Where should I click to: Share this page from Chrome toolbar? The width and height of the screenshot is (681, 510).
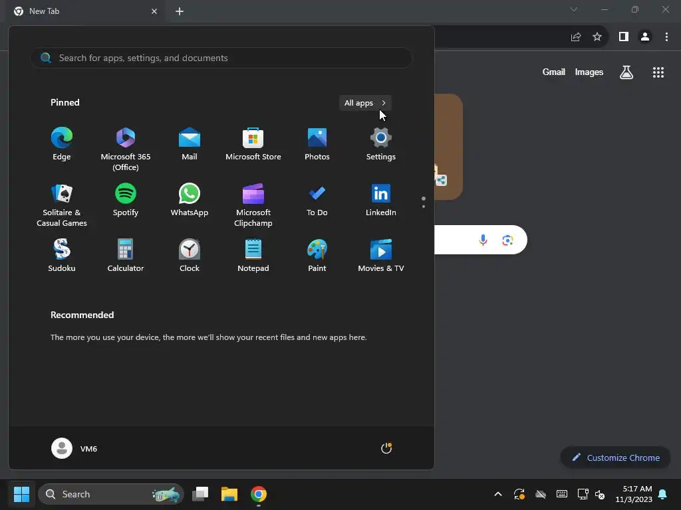point(576,37)
